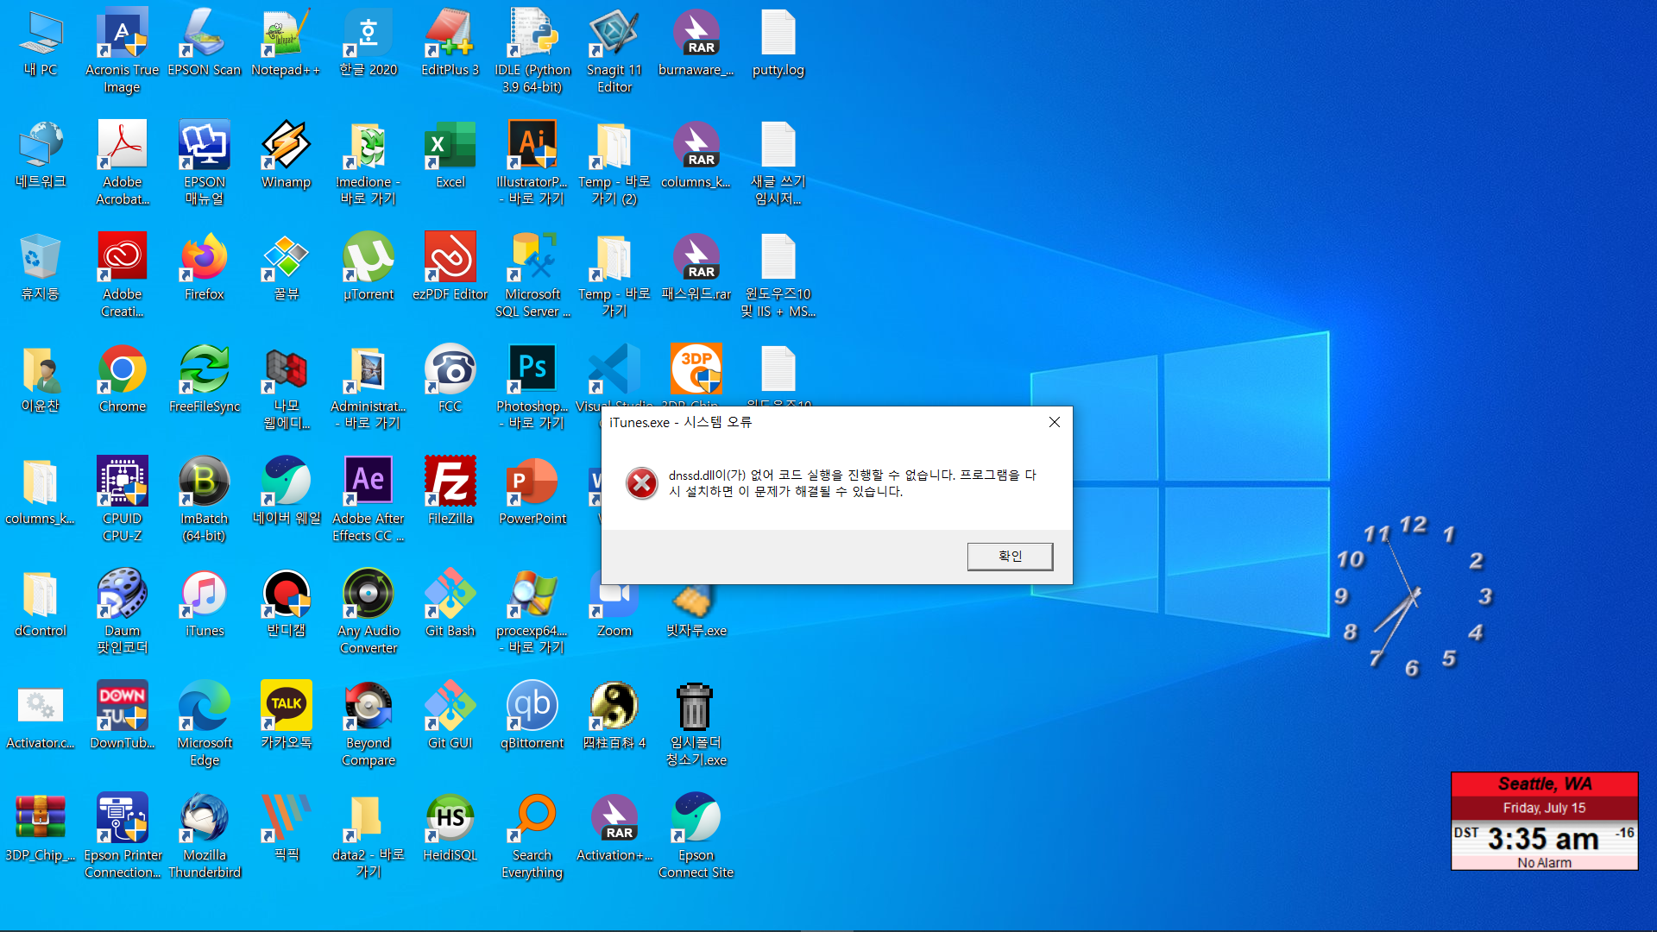This screenshot has height=932, width=1657.
Task: Select the ImBatch (64-bit) icon
Action: 205,501
